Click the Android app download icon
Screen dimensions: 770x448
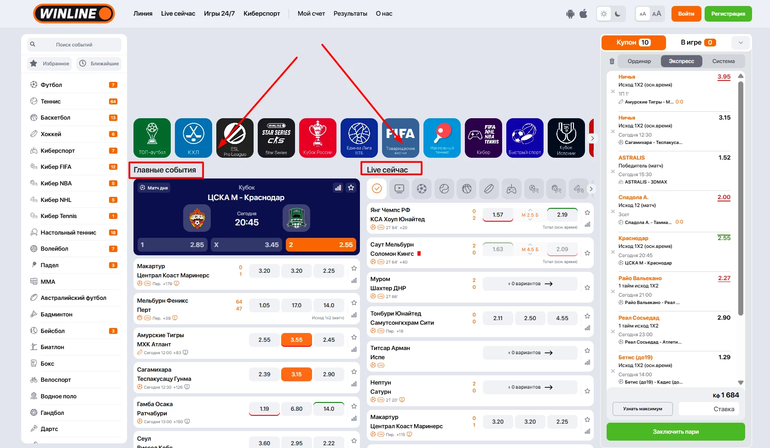coord(570,14)
